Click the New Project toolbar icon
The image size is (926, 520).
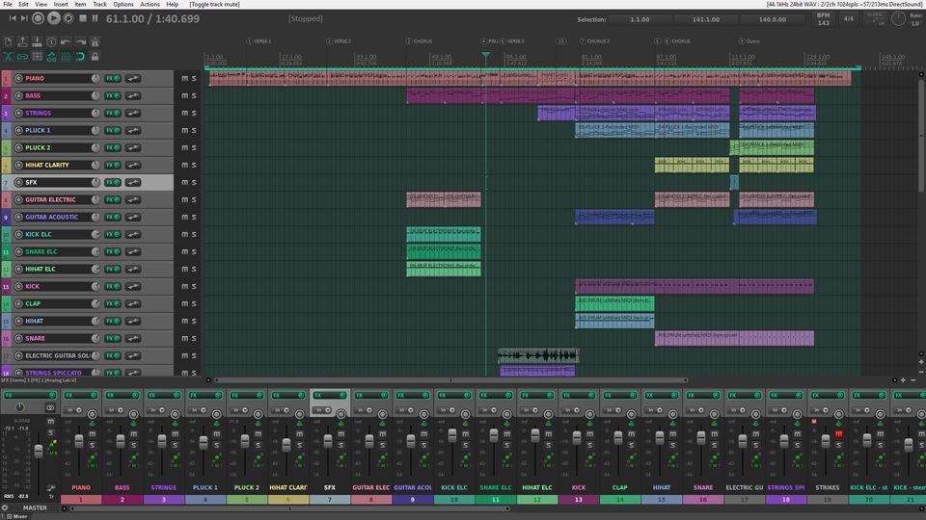(x=8, y=41)
